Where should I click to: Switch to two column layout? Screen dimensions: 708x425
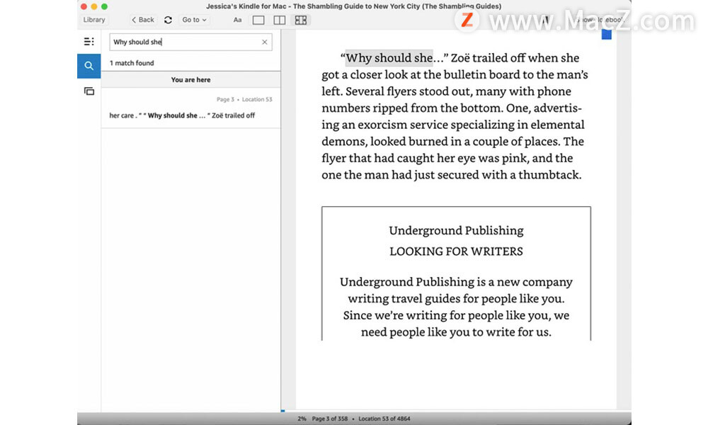click(x=280, y=20)
